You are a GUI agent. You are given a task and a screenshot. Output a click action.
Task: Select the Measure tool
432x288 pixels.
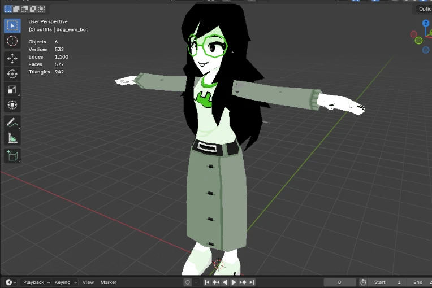pos(12,138)
